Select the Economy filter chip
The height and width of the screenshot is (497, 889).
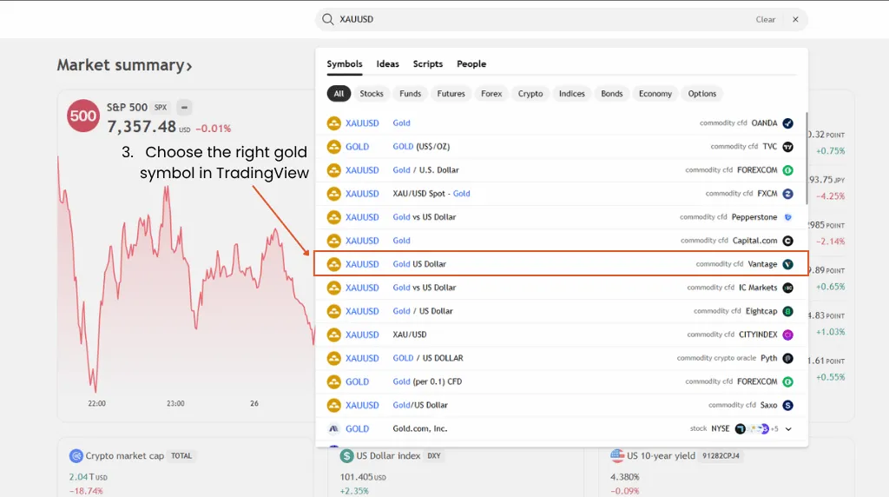(x=655, y=94)
